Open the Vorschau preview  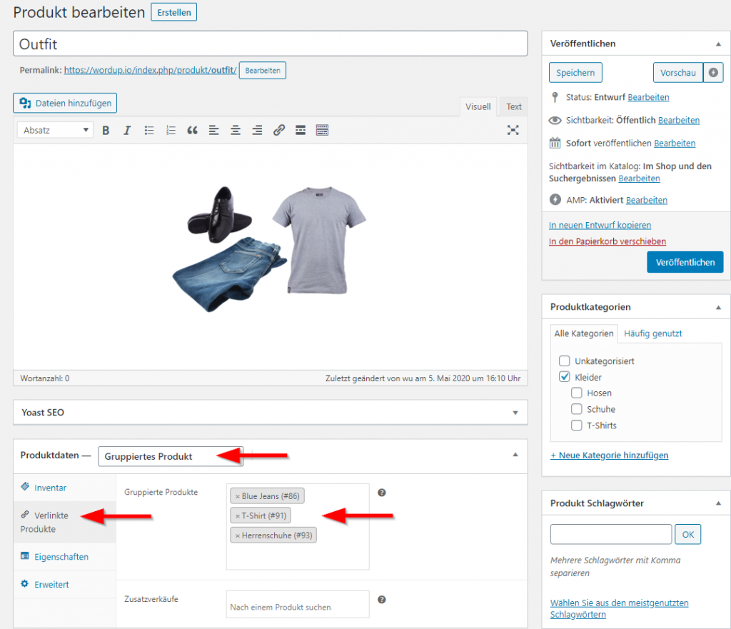pyautogui.click(x=678, y=73)
